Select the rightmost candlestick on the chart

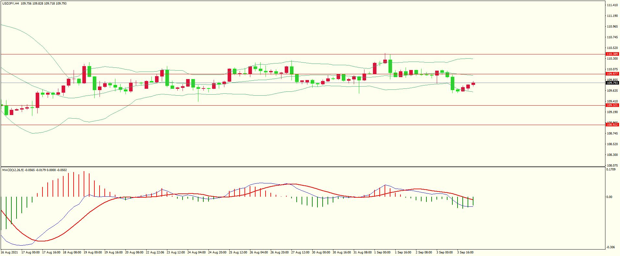pyautogui.click(x=473, y=84)
